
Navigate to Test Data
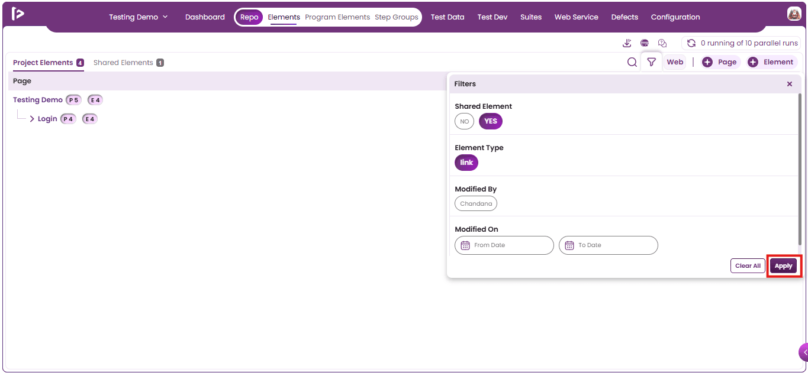pyautogui.click(x=448, y=17)
